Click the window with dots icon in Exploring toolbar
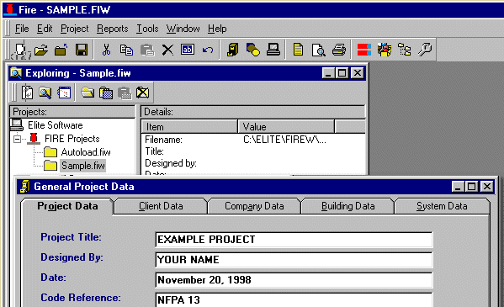Viewport: 504px width, 307px height. click(64, 93)
